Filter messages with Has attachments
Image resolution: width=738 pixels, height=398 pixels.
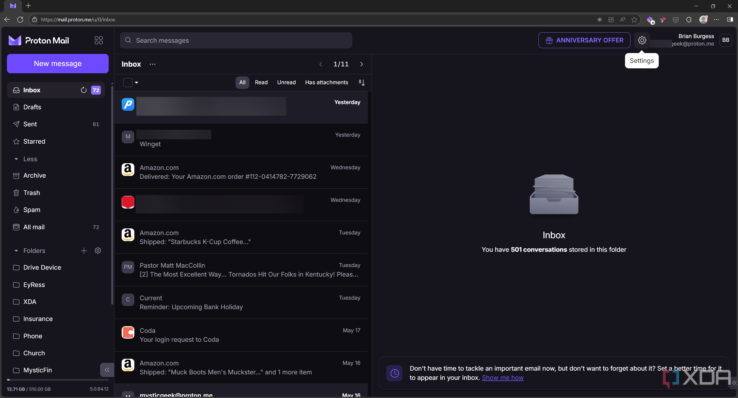tap(327, 82)
